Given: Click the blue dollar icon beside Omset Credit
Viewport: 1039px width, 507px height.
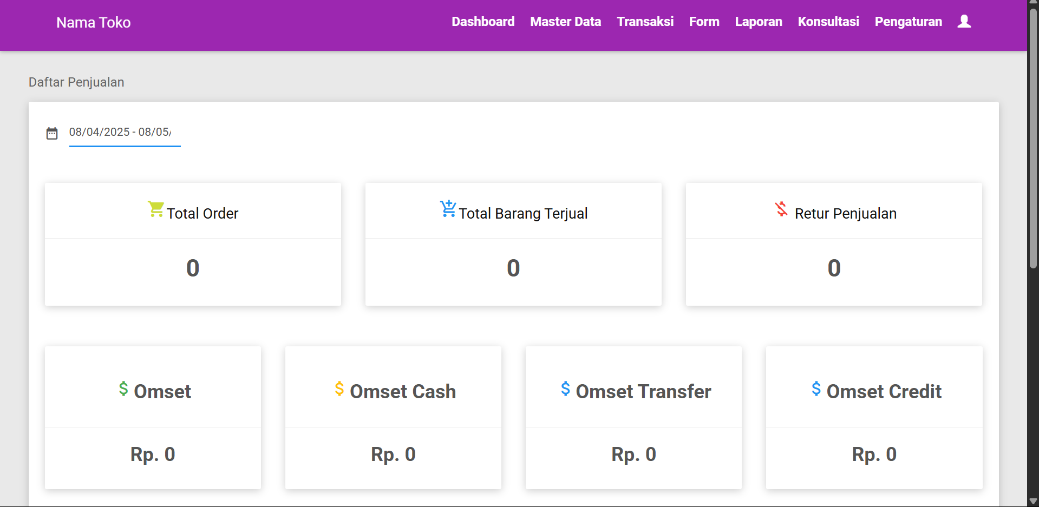Looking at the screenshot, I should [x=816, y=389].
